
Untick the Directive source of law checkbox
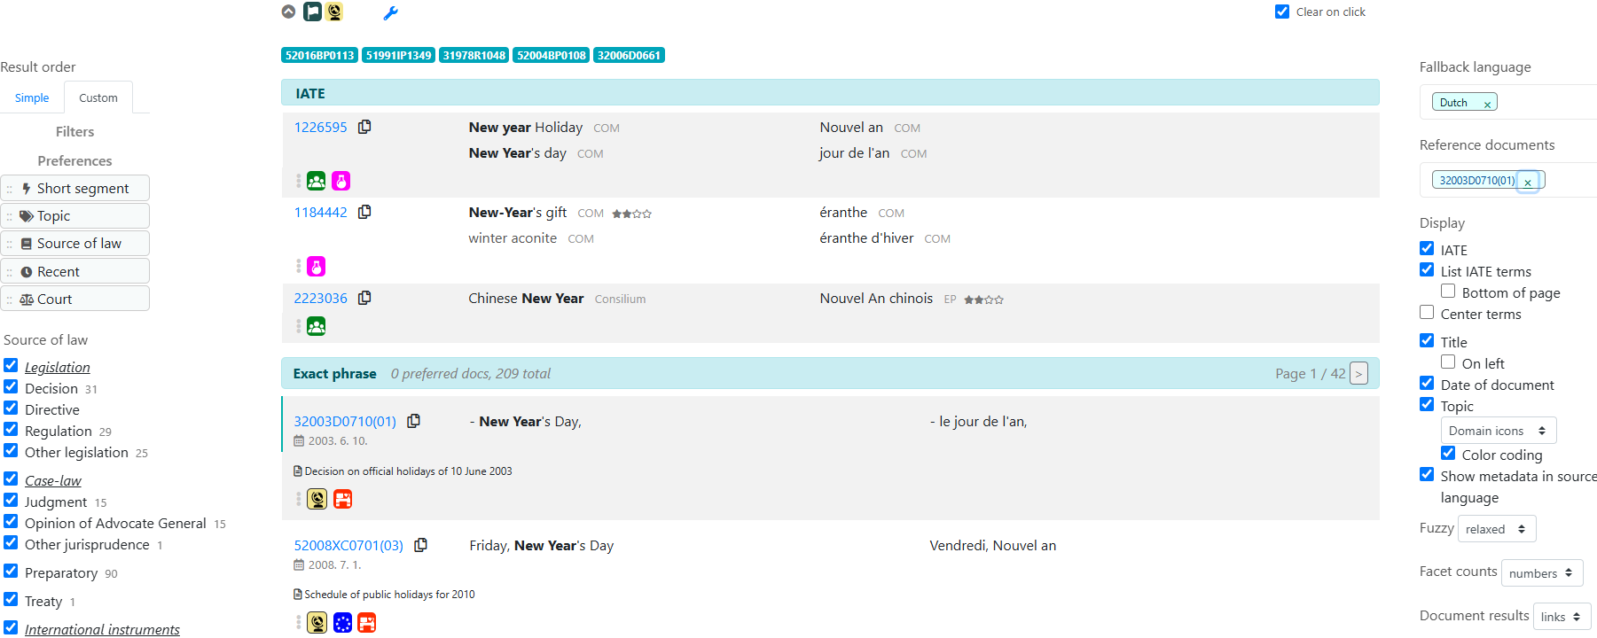point(11,408)
